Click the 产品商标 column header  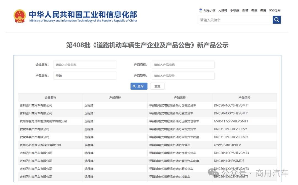(115, 97)
